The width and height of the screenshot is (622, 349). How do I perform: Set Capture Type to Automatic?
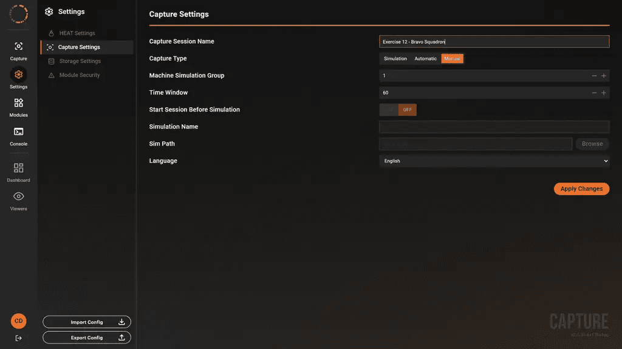click(x=425, y=59)
